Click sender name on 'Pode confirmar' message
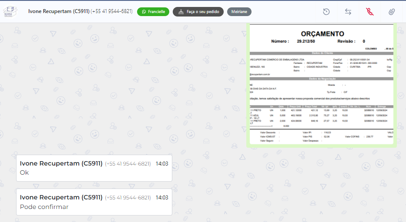The height and width of the screenshot is (222, 406). tap(61, 198)
